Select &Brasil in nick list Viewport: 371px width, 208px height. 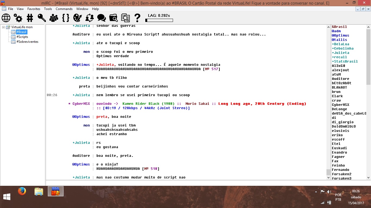click(x=339, y=27)
